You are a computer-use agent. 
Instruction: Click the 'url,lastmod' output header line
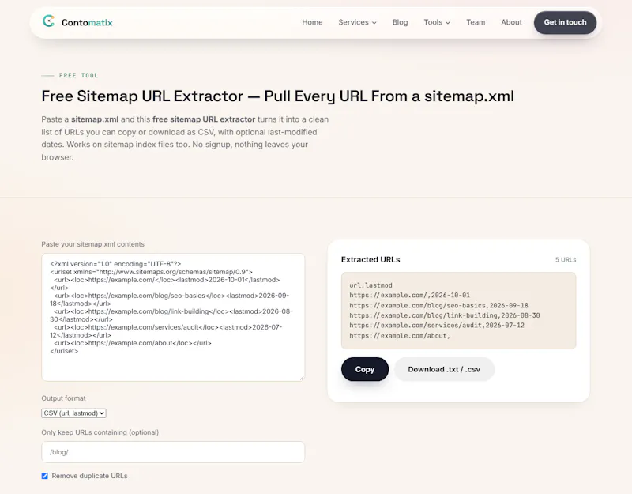[371, 285]
